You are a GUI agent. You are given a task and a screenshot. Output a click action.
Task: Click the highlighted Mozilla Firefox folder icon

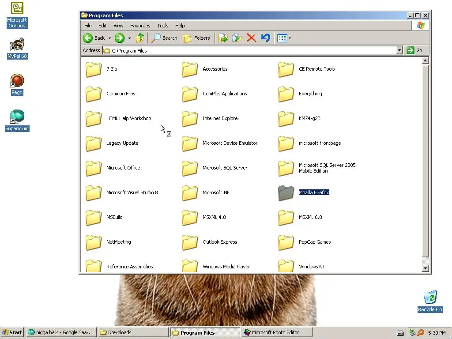click(286, 193)
